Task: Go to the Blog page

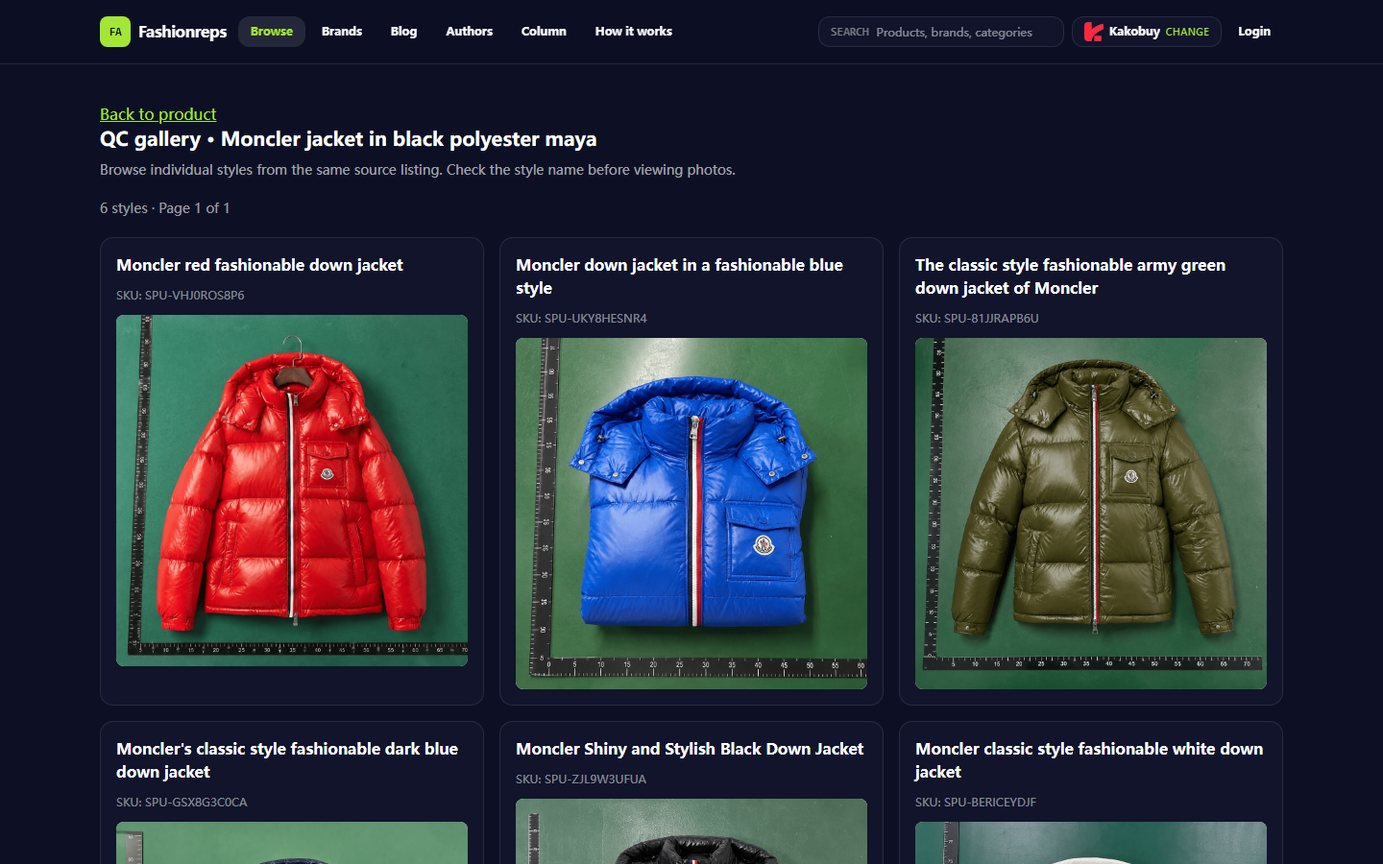Action: (x=403, y=32)
